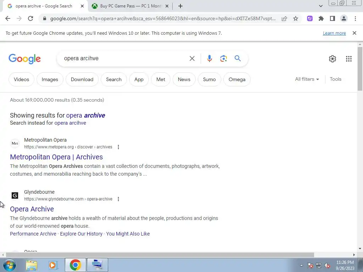
Task: Click the lock icon in address bar
Action: (45, 18)
